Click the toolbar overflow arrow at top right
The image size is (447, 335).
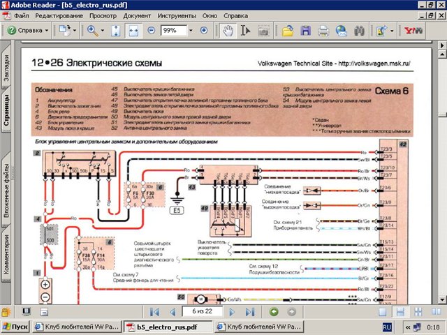(x=442, y=45)
